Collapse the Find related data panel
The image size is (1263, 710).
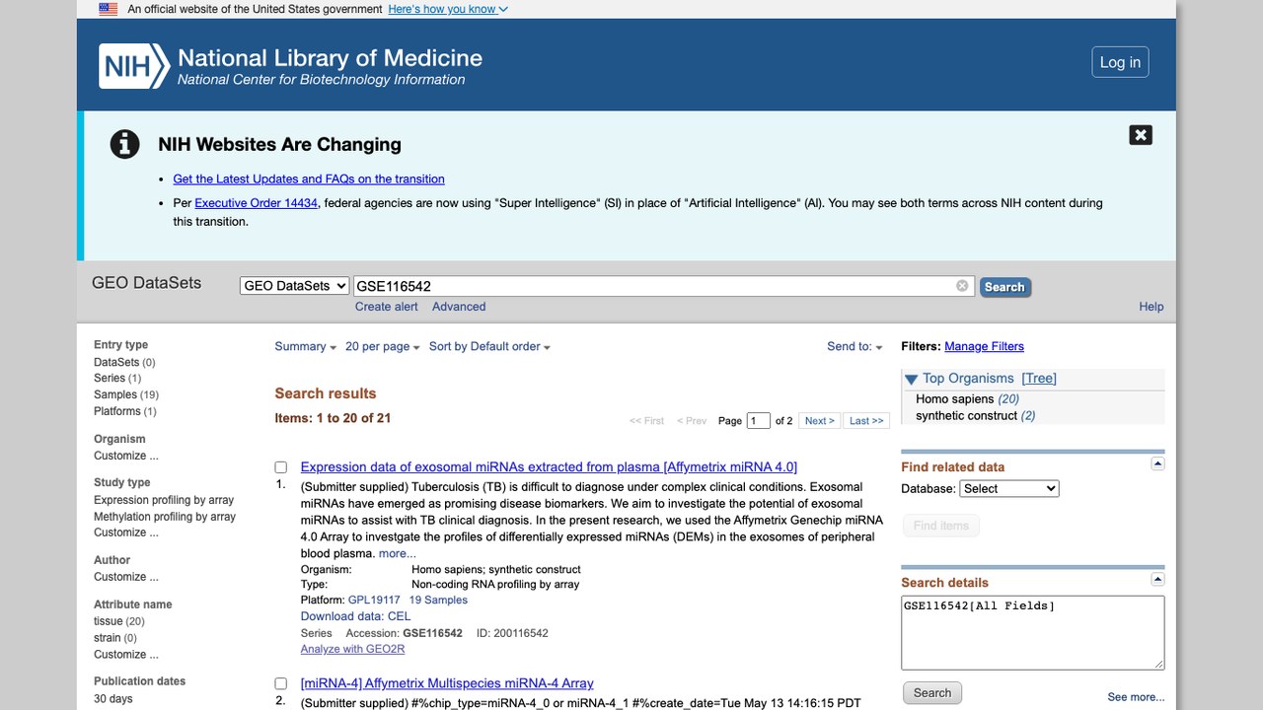coord(1158,463)
